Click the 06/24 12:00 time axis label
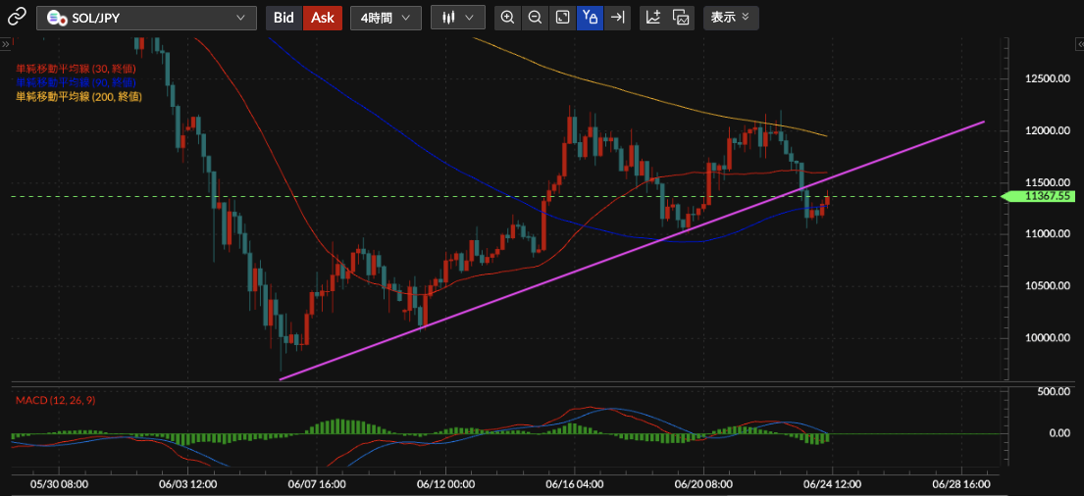This screenshot has width=1084, height=496. click(831, 484)
